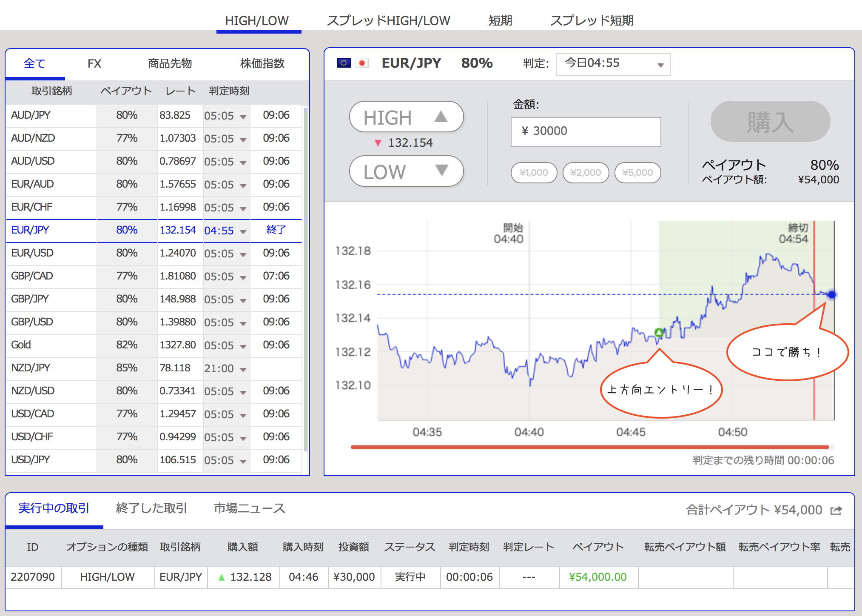Click the blue current-price dot on the chart
Viewport: 862px width, 616px height.
pos(832,294)
